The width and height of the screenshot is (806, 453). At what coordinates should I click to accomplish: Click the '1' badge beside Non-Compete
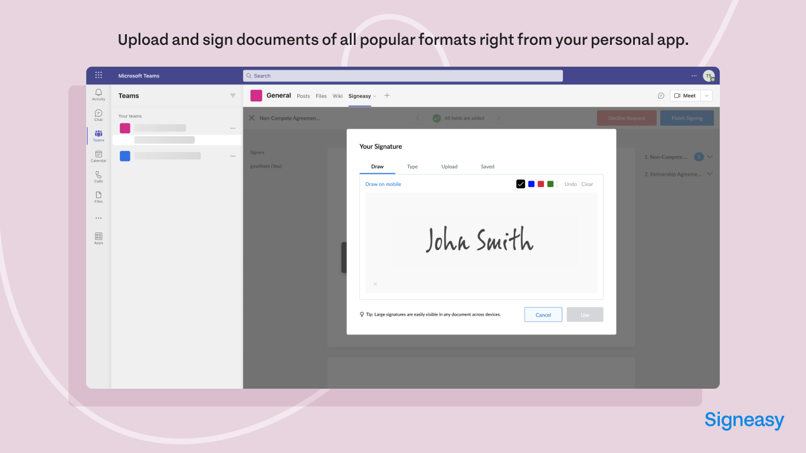(699, 157)
